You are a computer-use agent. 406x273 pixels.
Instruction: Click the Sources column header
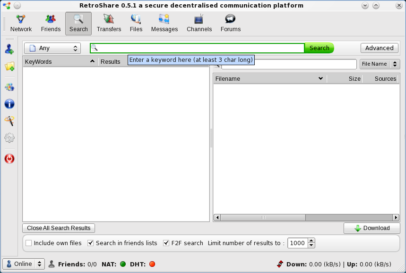(x=380, y=79)
